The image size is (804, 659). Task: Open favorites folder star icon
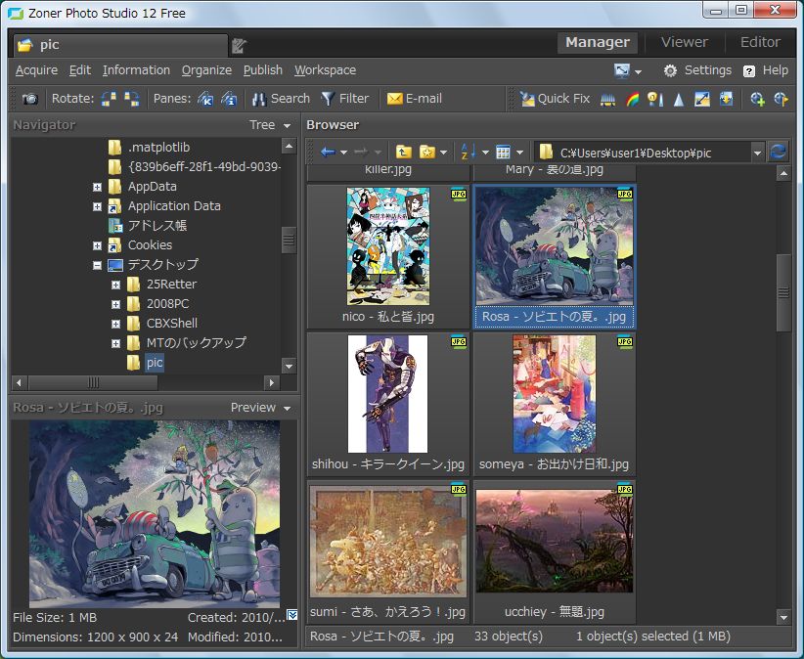[x=426, y=152]
